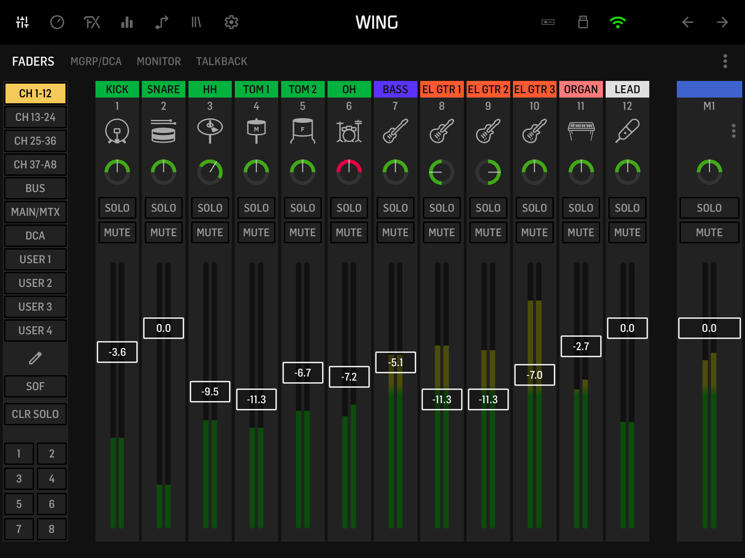This screenshot has height=558, width=745.
Task: Go forward with the right arrow
Action: coord(722,22)
